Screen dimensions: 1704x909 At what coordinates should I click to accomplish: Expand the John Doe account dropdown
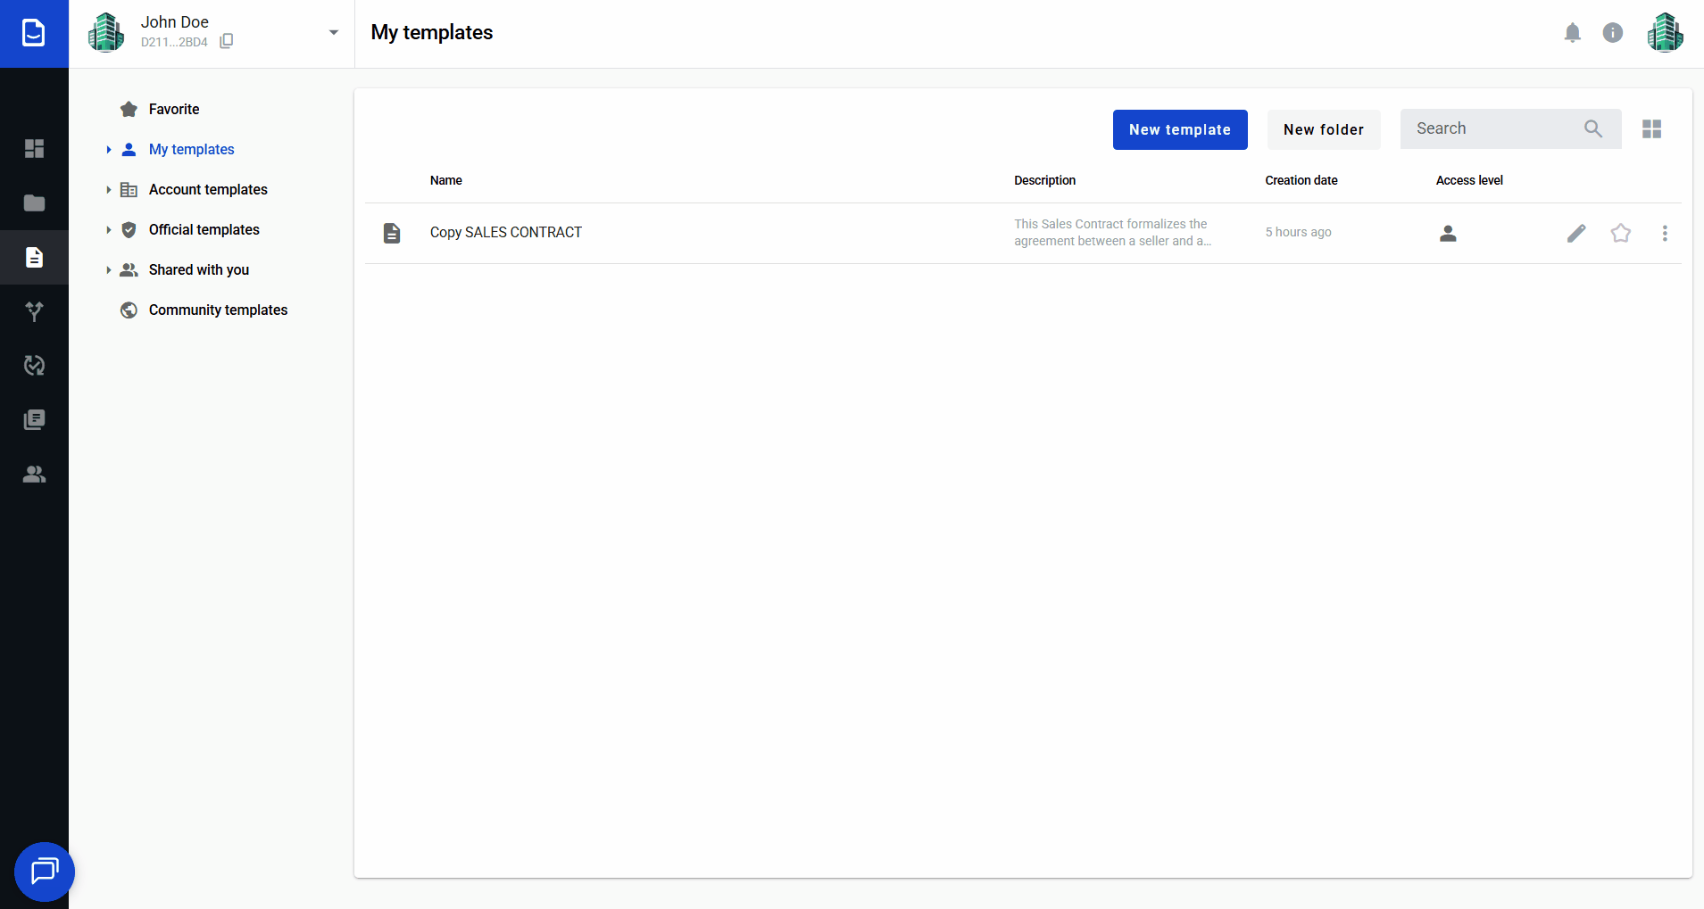(x=333, y=33)
